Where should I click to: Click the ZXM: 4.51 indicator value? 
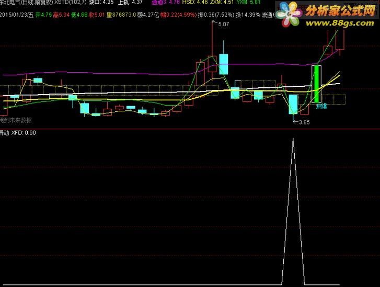[x=222, y=3]
